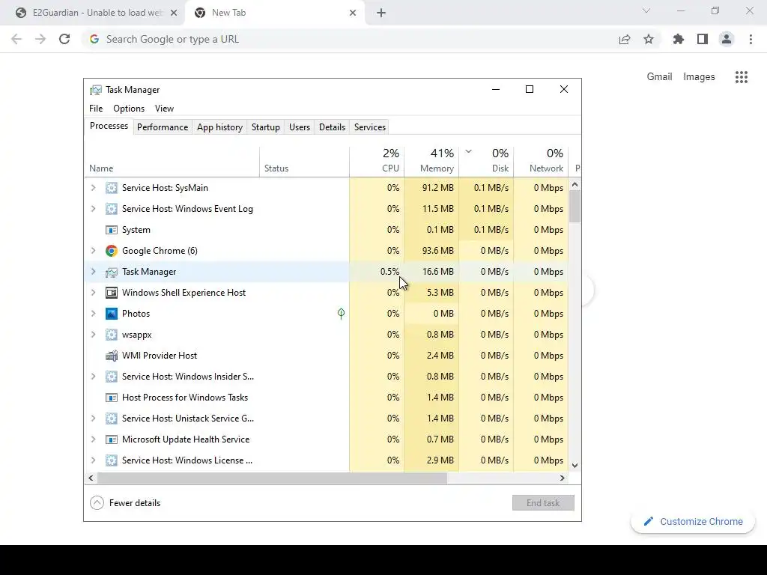The image size is (767, 575).
Task: Open Chrome three-dot menu
Action: 751,39
